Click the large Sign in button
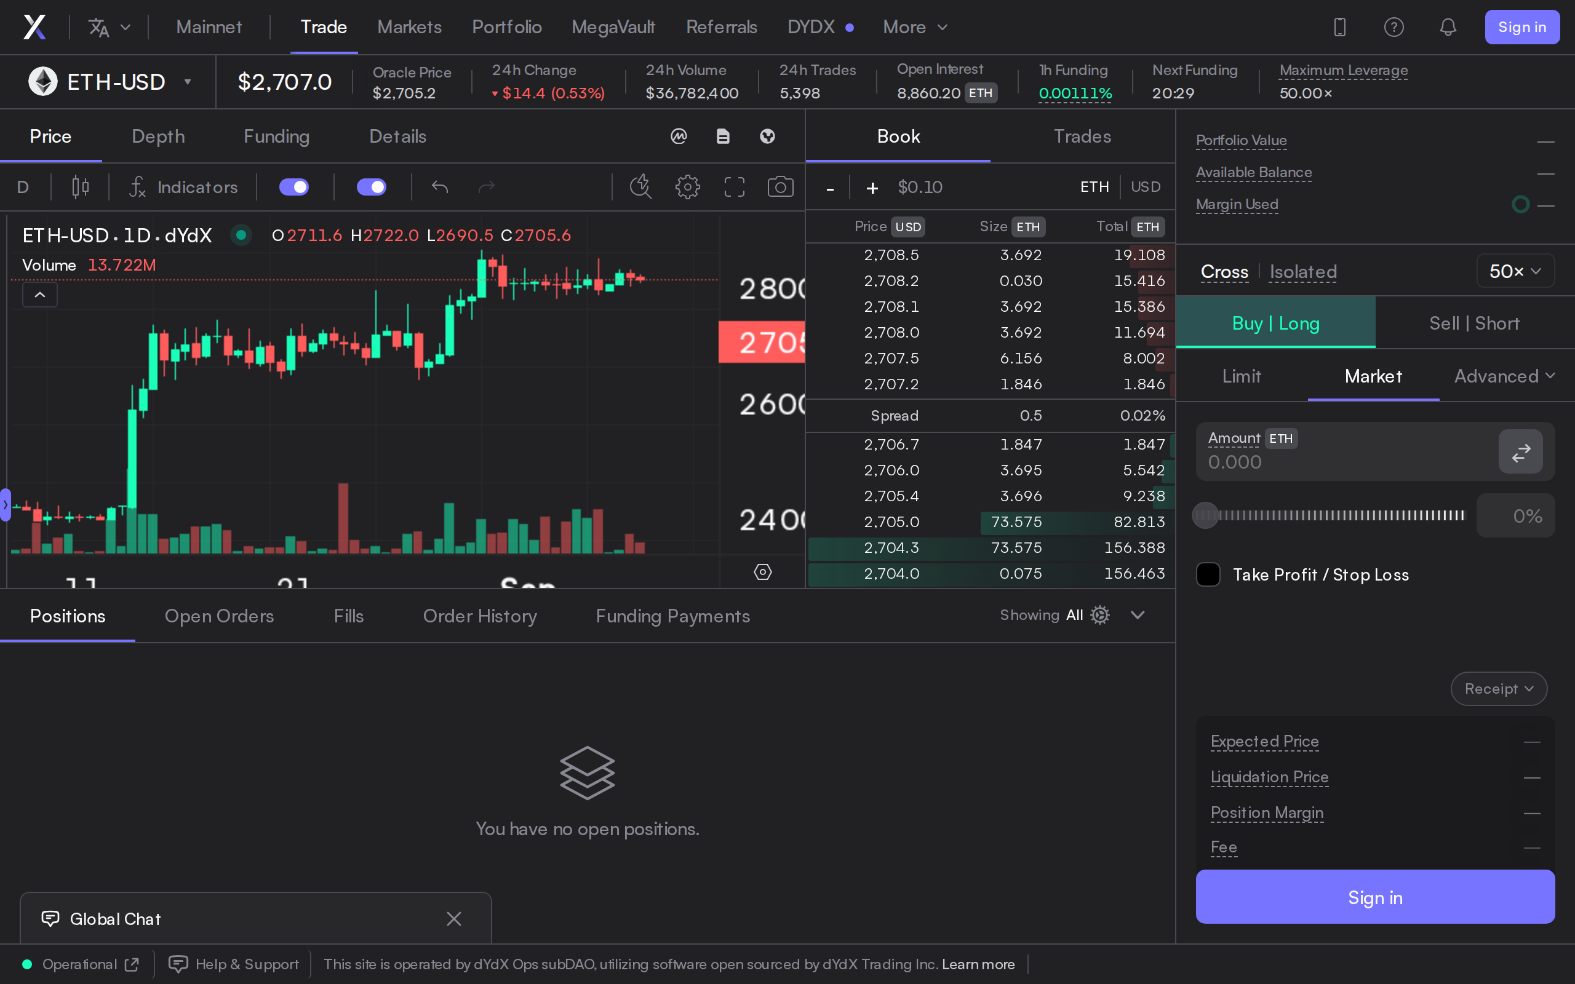 pos(1375,897)
